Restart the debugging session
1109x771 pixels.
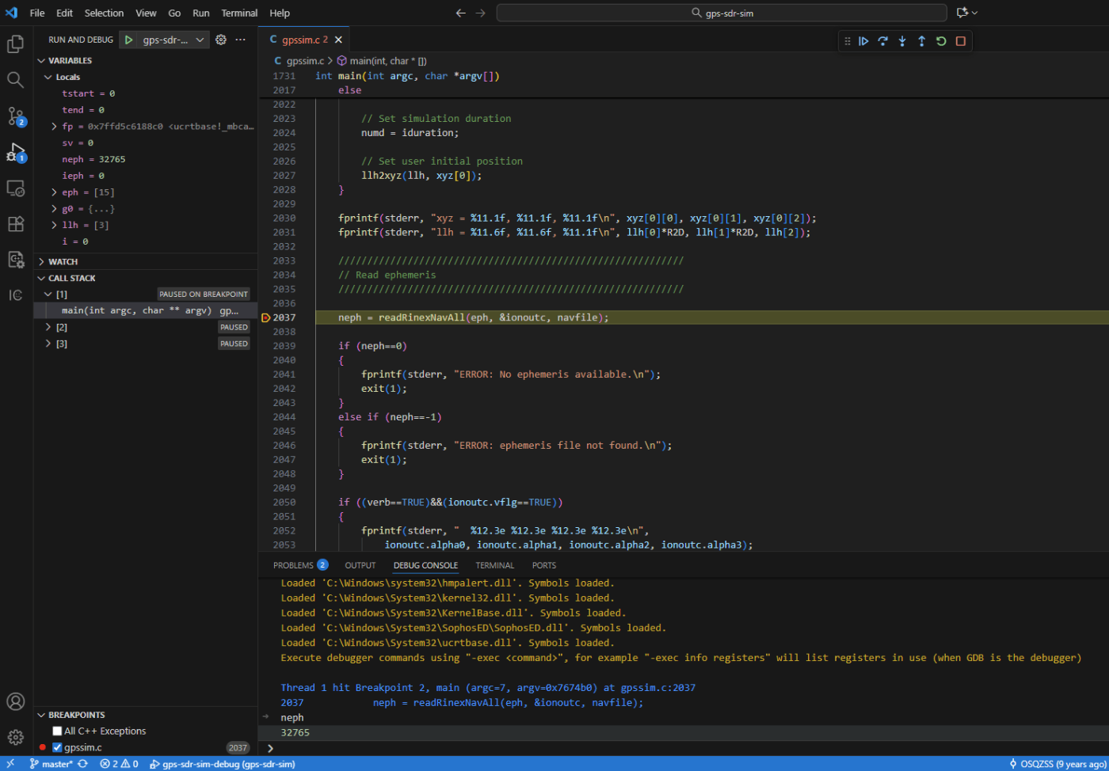[x=941, y=41]
